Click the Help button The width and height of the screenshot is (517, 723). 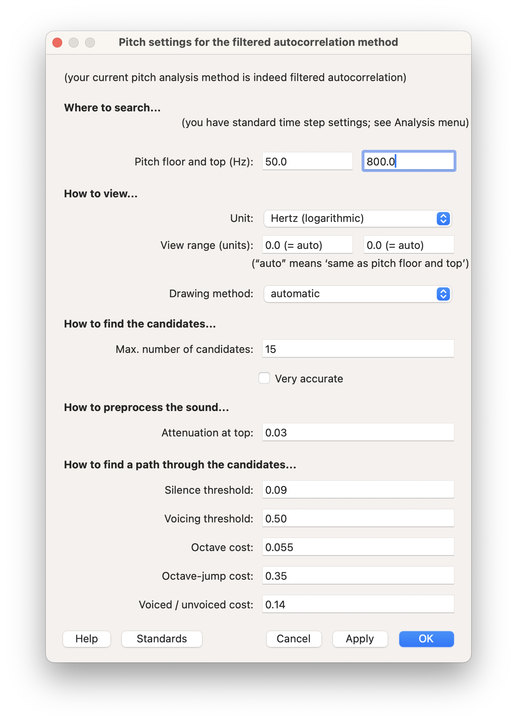coord(87,639)
